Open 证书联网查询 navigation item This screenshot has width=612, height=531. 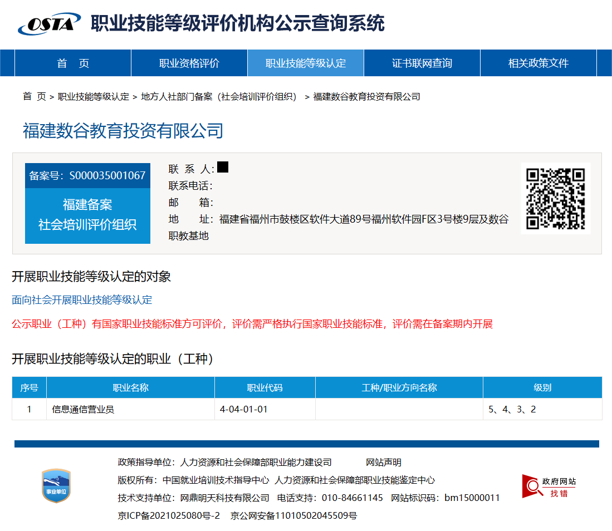pyautogui.click(x=422, y=63)
